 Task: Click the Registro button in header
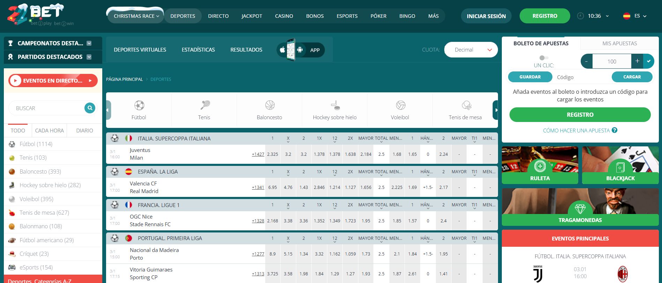(545, 16)
